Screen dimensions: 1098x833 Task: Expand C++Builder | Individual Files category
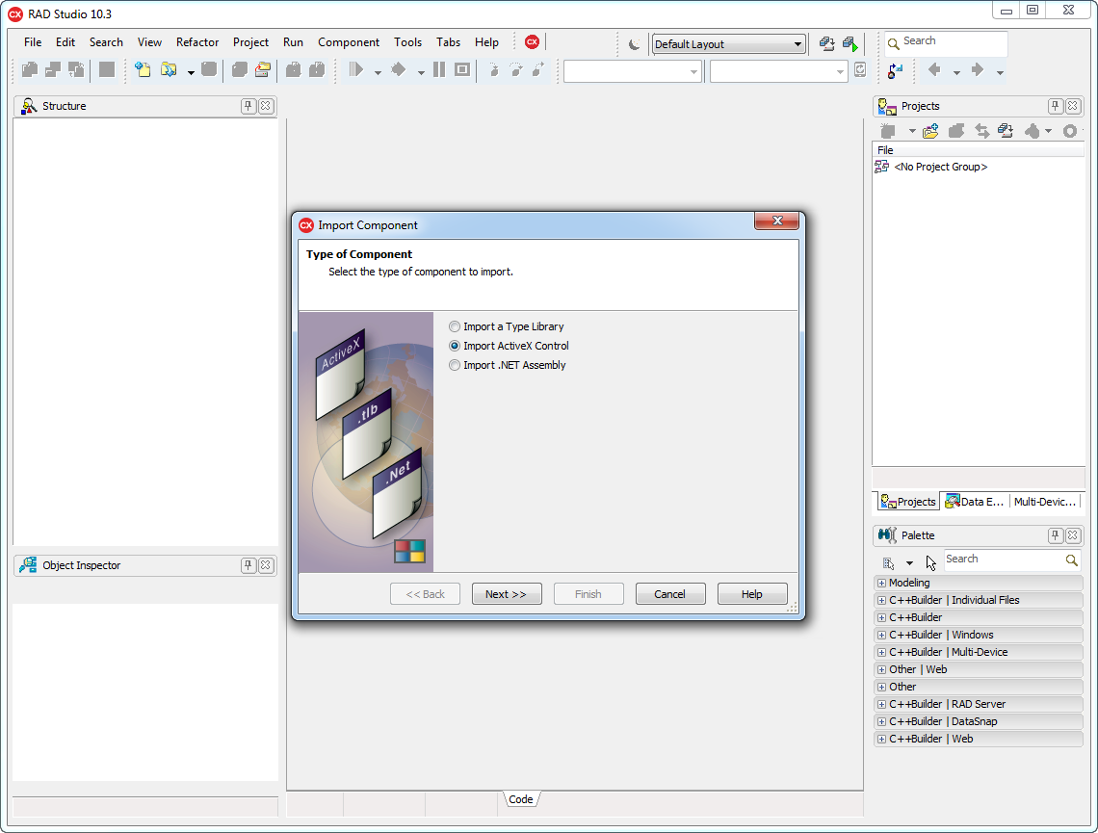[881, 600]
